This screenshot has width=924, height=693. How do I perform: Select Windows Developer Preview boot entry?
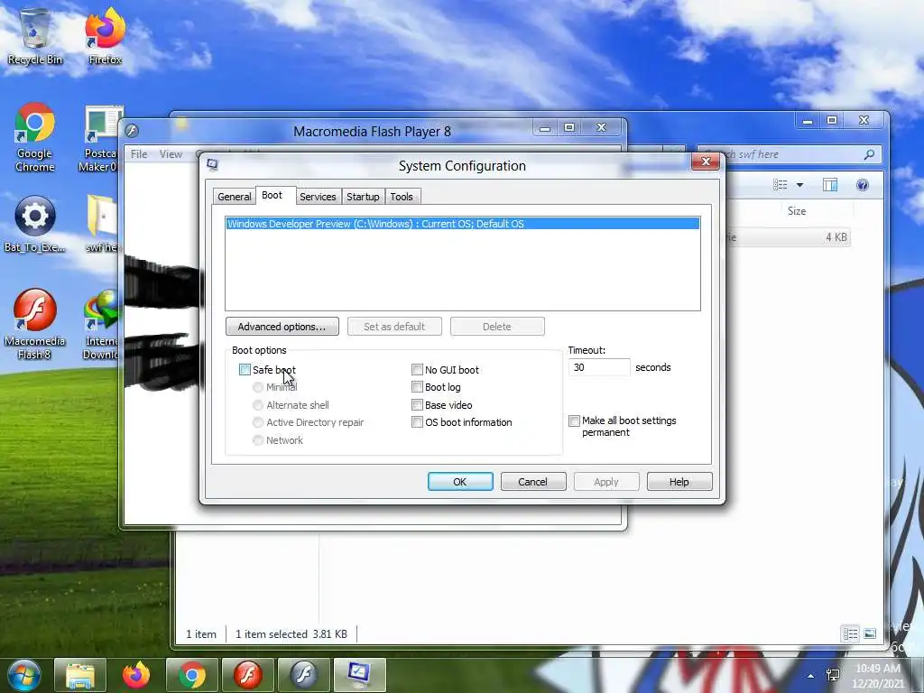tap(463, 224)
